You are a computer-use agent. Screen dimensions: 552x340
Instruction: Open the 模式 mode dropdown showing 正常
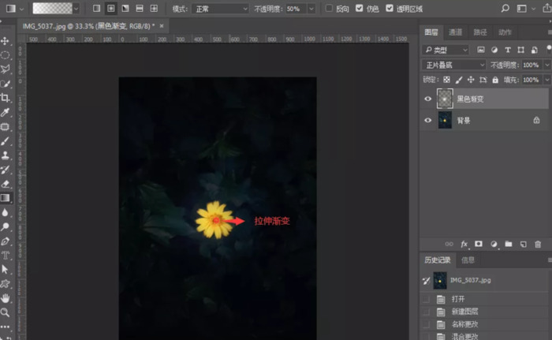click(x=220, y=9)
